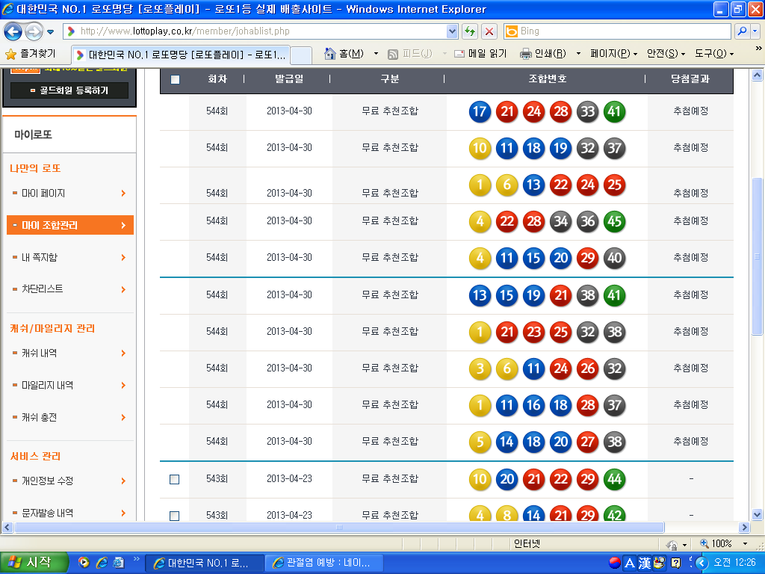The width and height of the screenshot is (765, 574).
Task: Click the 골드회원 등록하기 button
Action: click(x=69, y=90)
